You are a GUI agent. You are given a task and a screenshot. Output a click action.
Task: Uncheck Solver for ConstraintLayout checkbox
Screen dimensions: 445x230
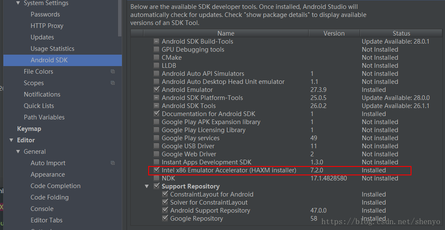pos(165,202)
